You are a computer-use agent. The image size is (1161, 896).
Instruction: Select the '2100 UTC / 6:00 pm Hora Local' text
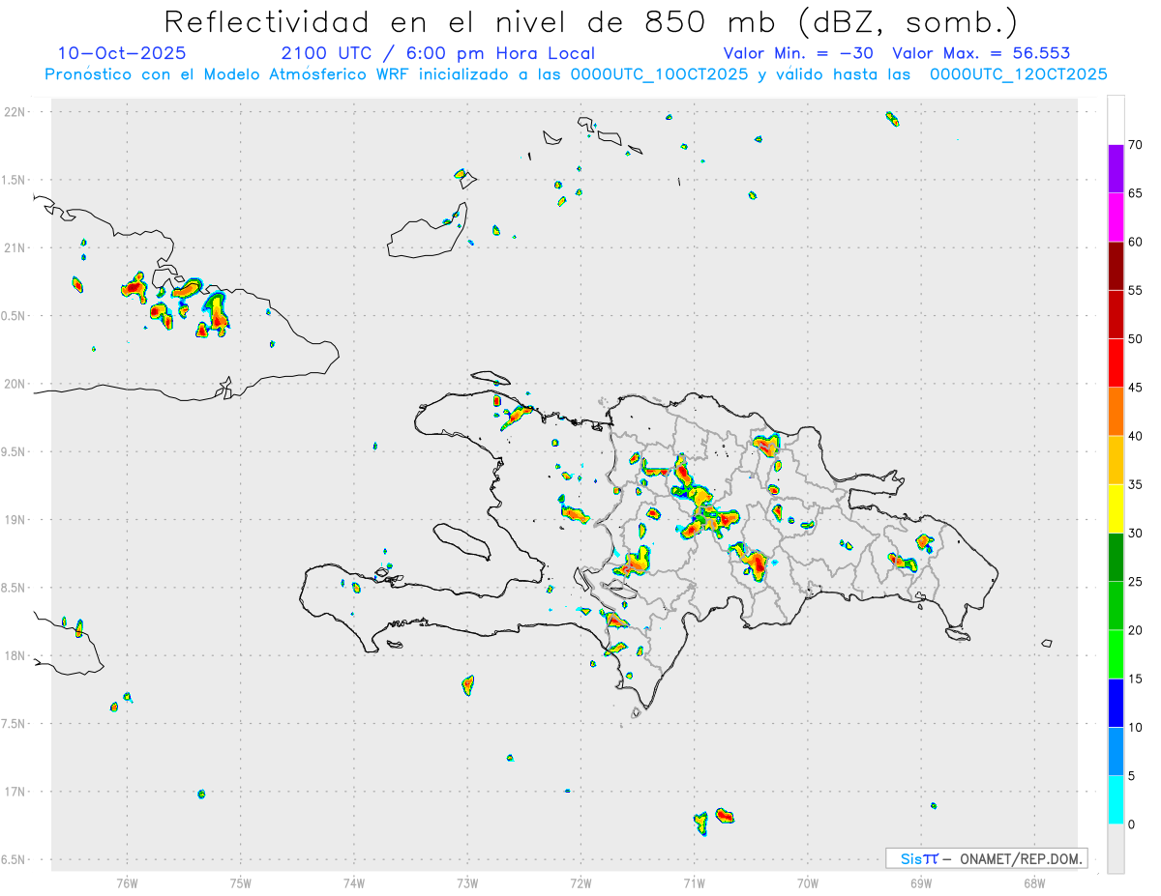click(x=438, y=53)
